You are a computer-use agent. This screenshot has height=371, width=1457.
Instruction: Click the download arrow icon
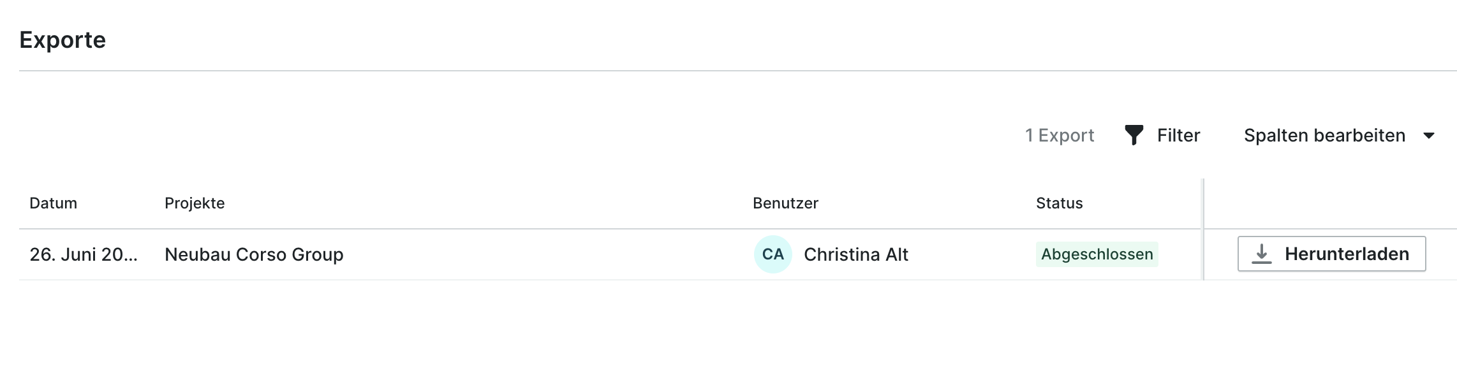(x=1261, y=254)
